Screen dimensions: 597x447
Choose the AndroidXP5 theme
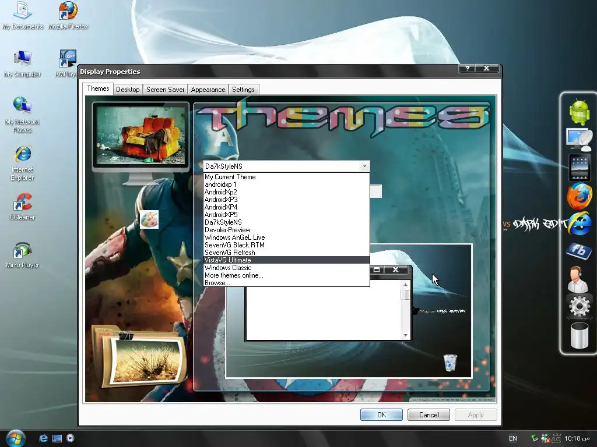point(286,215)
